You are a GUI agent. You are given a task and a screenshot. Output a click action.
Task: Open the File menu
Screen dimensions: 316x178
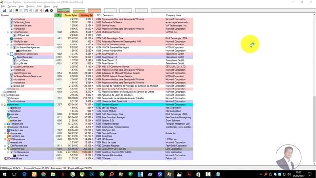click(x=3, y=6)
